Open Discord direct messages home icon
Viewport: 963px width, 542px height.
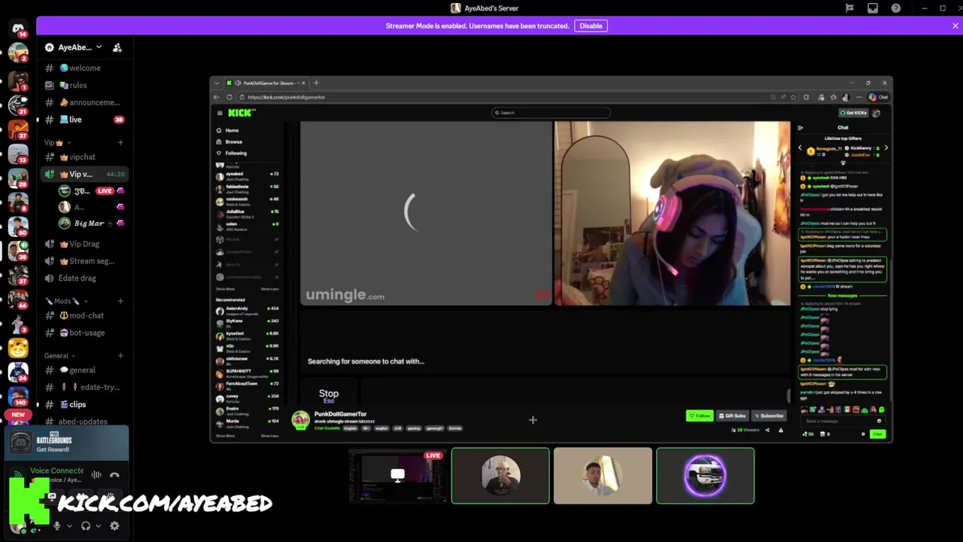[18, 30]
